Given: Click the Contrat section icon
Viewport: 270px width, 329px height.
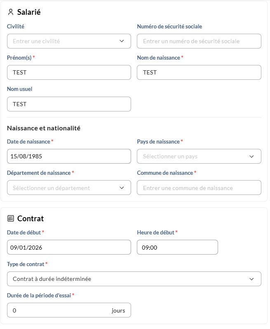Looking at the screenshot, I should click(11, 218).
